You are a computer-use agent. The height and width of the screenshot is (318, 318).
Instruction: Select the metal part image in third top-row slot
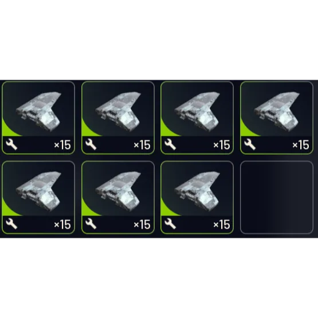click(197, 112)
